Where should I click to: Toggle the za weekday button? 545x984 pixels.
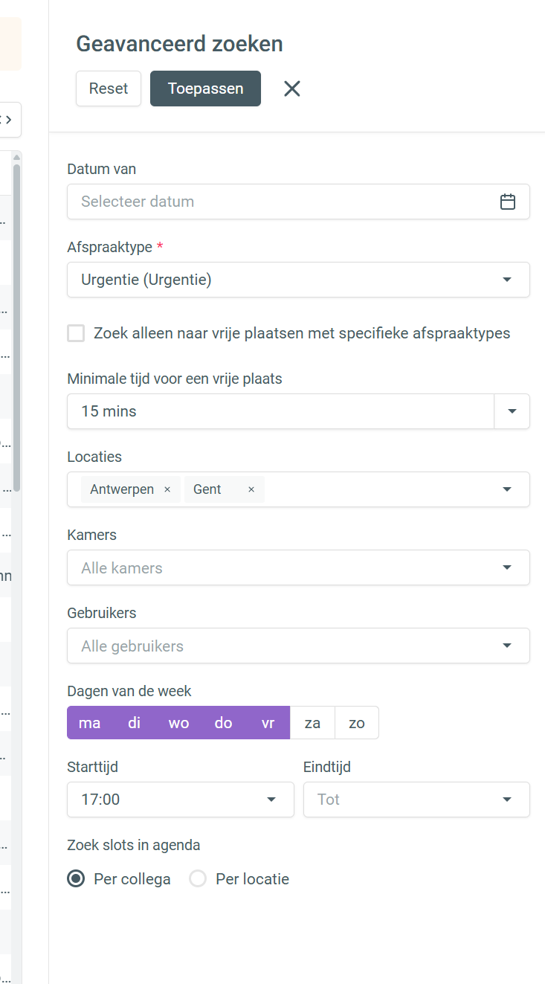pos(312,723)
